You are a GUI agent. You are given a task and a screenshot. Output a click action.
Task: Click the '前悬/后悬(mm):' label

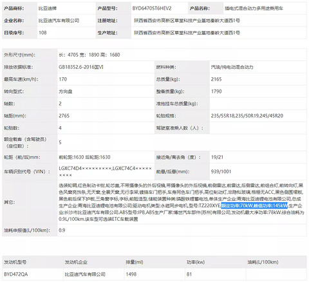[173, 172]
